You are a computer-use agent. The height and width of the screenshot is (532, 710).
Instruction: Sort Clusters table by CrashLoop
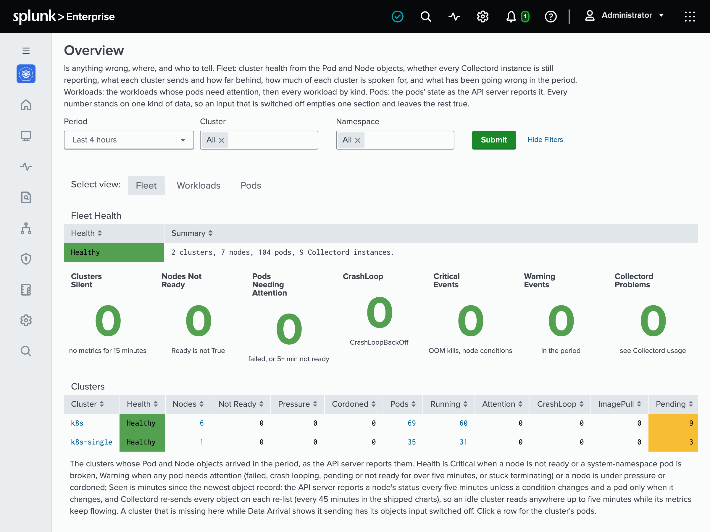coord(560,404)
